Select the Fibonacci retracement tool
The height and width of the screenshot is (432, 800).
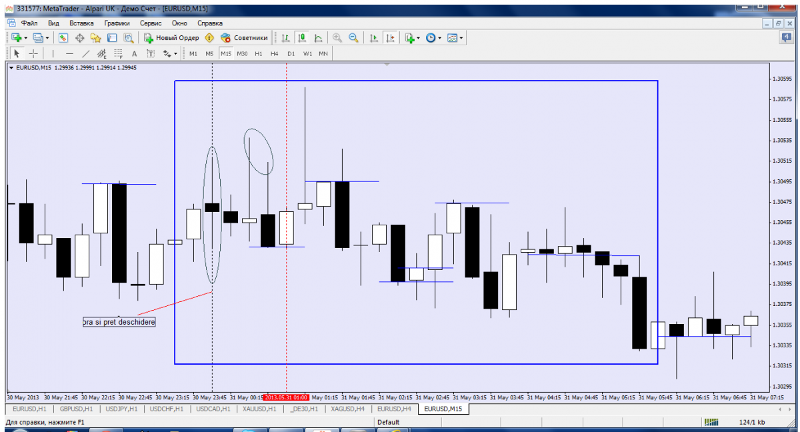click(118, 53)
